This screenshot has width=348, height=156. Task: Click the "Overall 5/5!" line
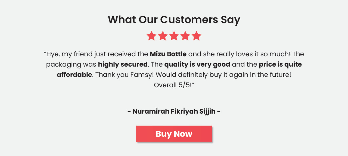tap(174, 85)
